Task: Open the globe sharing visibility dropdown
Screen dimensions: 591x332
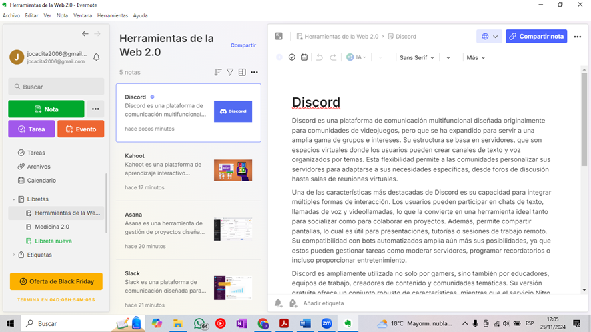Action: click(x=489, y=37)
